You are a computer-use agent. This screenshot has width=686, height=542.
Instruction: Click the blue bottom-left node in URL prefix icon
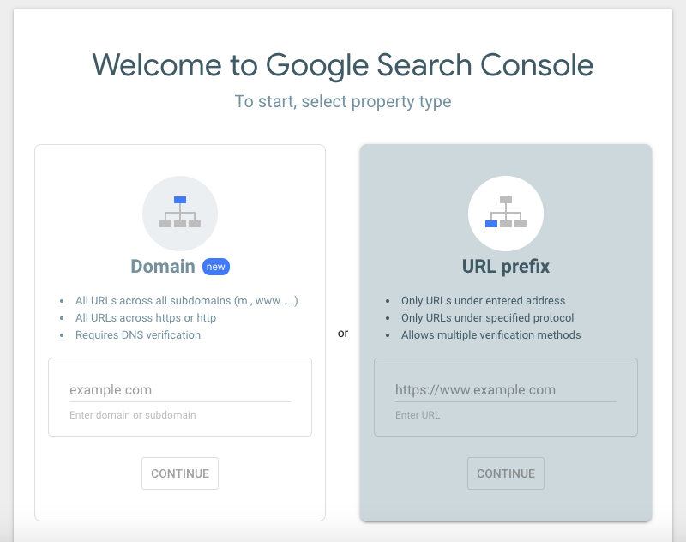(x=491, y=224)
